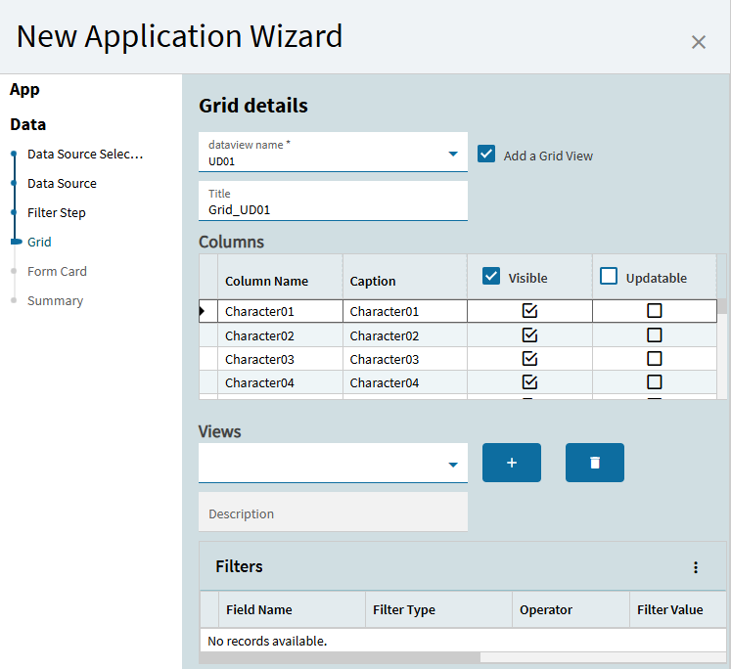Viewport: 731px width, 669px height.
Task: Open the dataview name dropdown
Action: pos(453,154)
